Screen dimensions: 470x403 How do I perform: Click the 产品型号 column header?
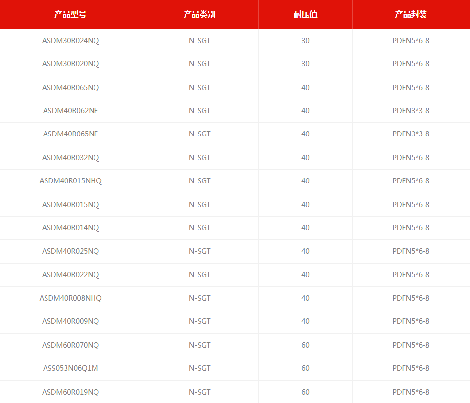70,14
